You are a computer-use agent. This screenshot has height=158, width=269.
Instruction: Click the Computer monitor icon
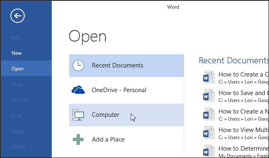[78, 115]
